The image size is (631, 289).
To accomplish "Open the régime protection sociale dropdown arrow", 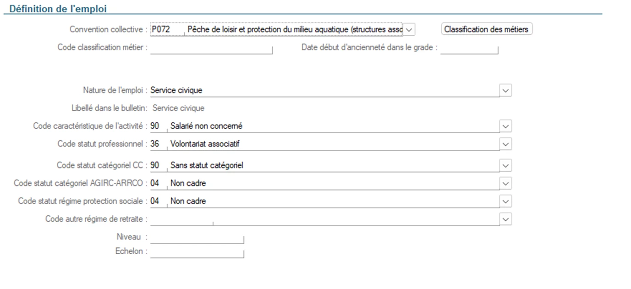I will 505,201.
